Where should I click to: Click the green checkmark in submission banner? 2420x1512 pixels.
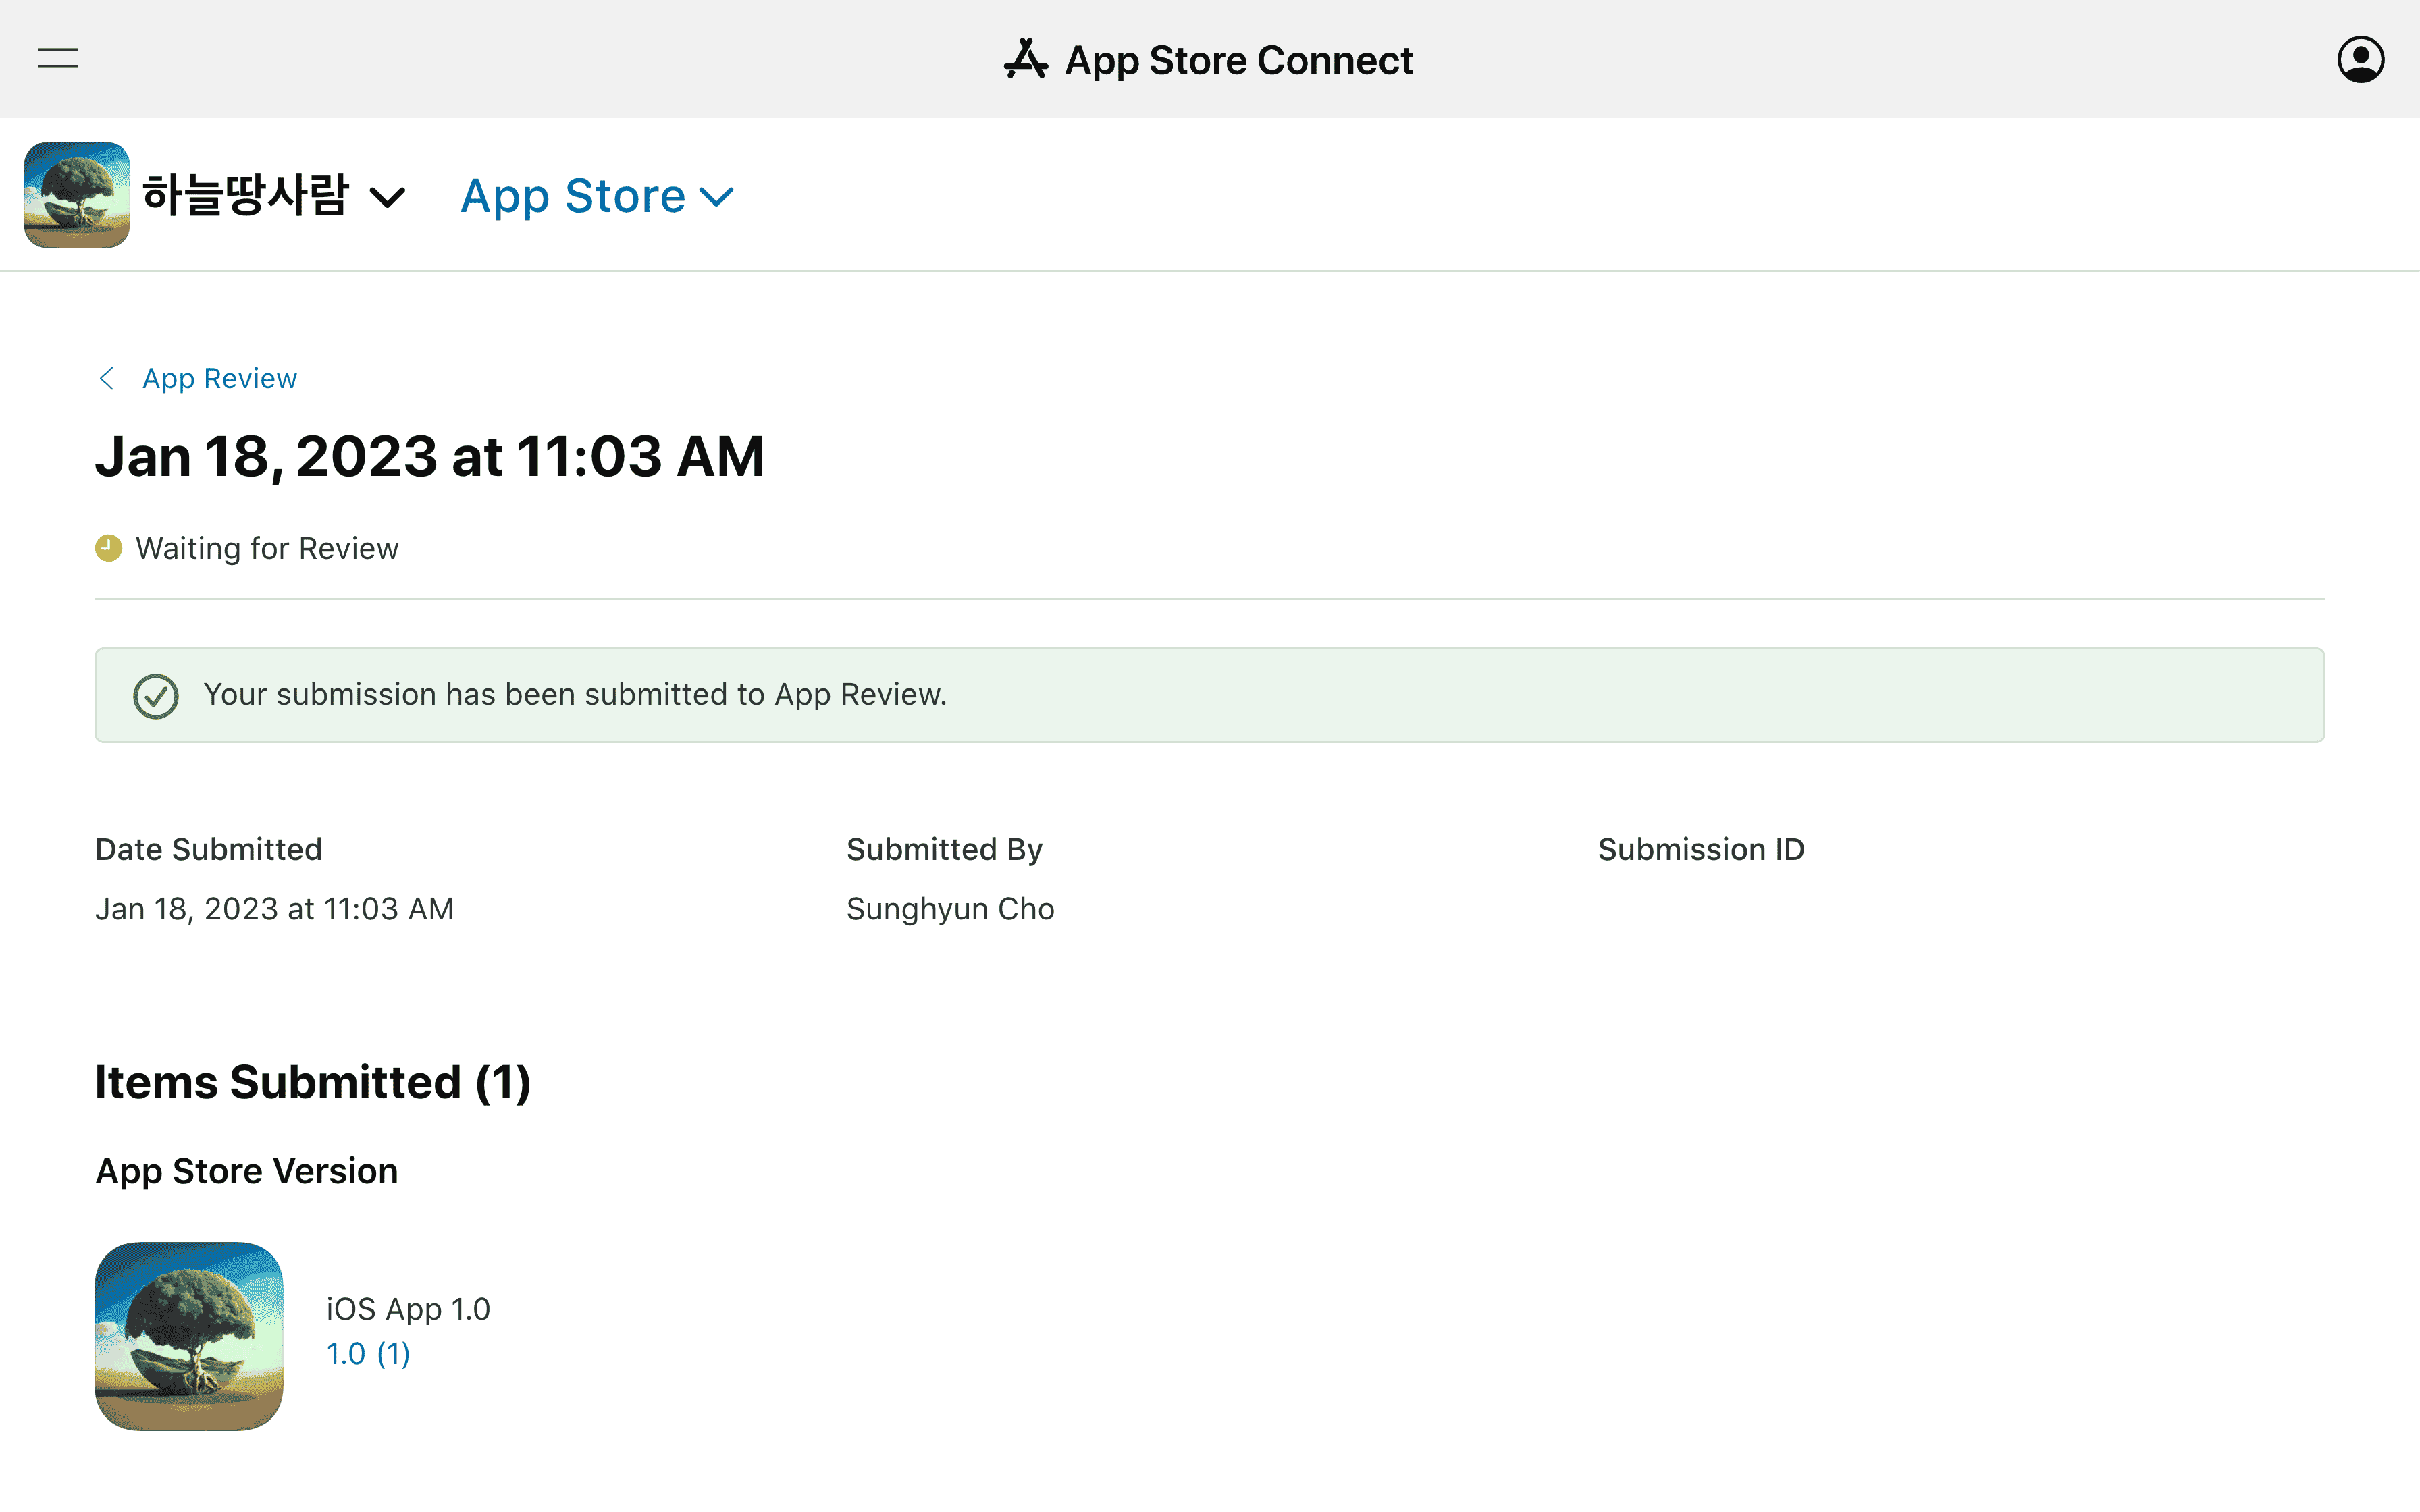[156, 696]
